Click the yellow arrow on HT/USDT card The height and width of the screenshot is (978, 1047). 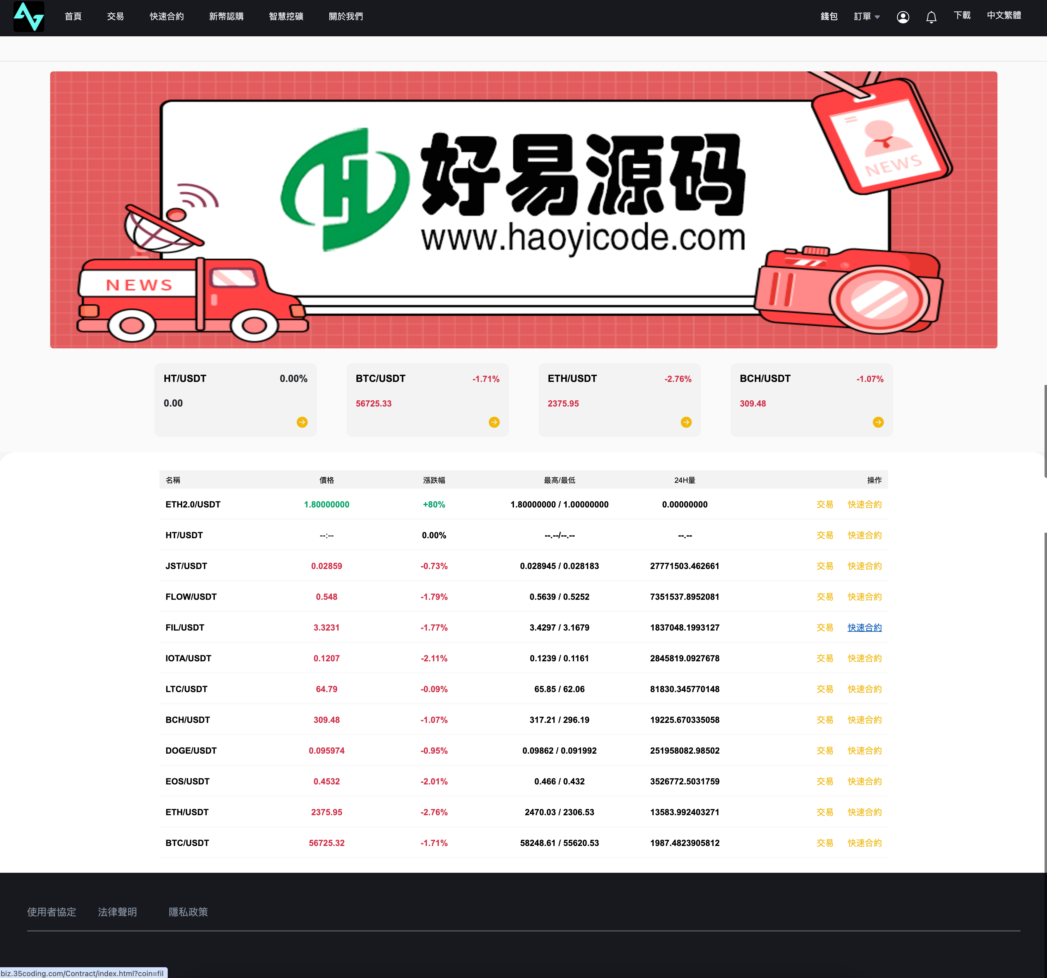[302, 422]
